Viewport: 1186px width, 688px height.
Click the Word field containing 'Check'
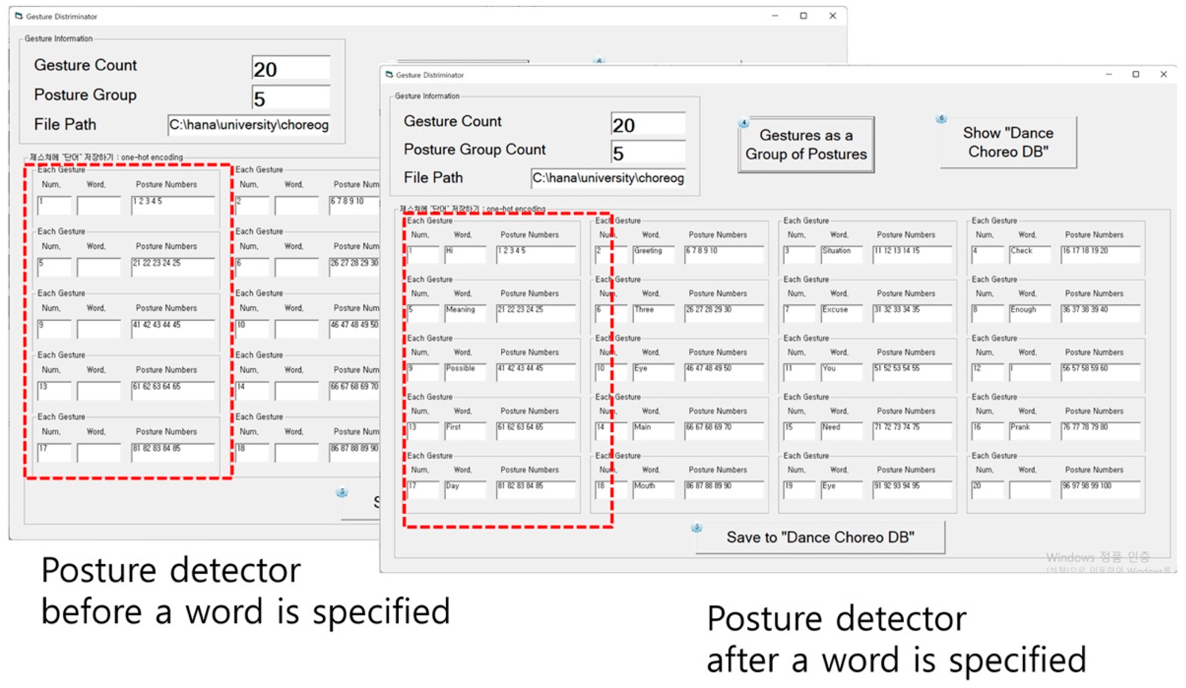point(1029,255)
